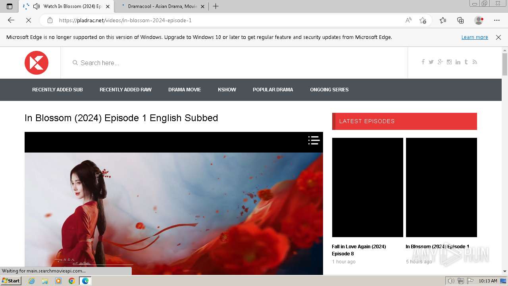Dismiss the Edge unsupported notification bar
Image resolution: width=508 pixels, height=286 pixels.
pyautogui.click(x=498, y=37)
